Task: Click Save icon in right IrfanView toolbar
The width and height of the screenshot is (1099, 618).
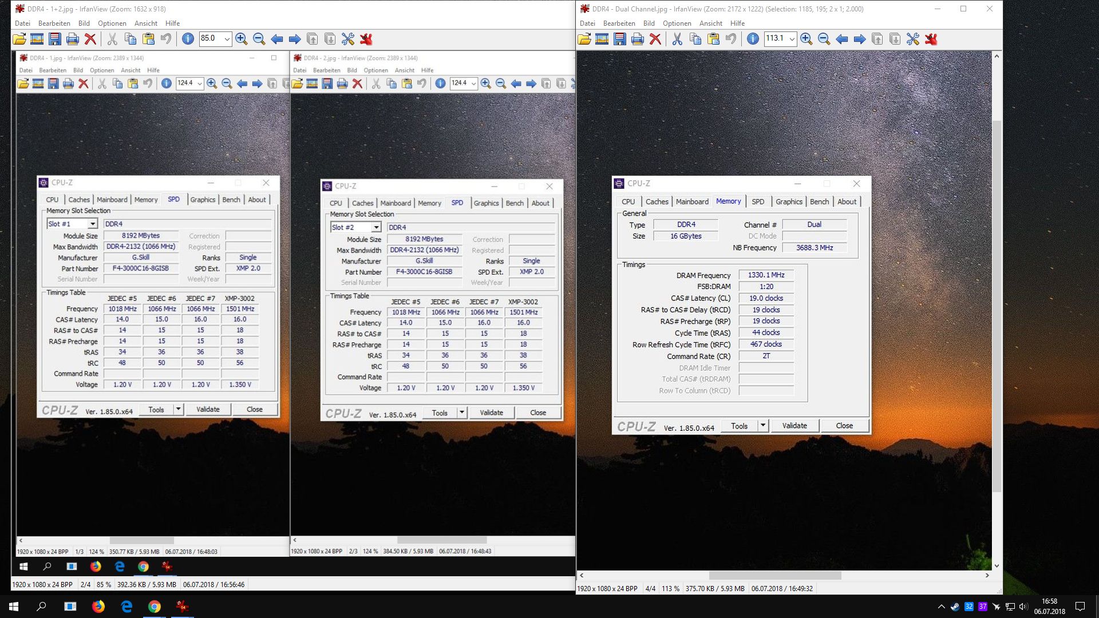Action: pyautogui.click(x=619, y=39)
